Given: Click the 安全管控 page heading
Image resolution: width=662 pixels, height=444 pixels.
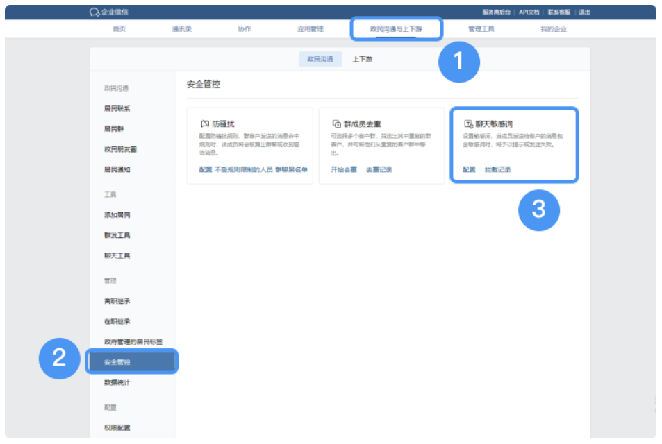Looking at the screenshot, I should pos(204,85).
